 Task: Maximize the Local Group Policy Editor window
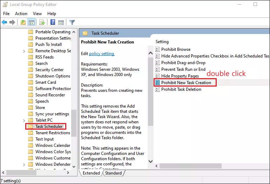point(255,4)
